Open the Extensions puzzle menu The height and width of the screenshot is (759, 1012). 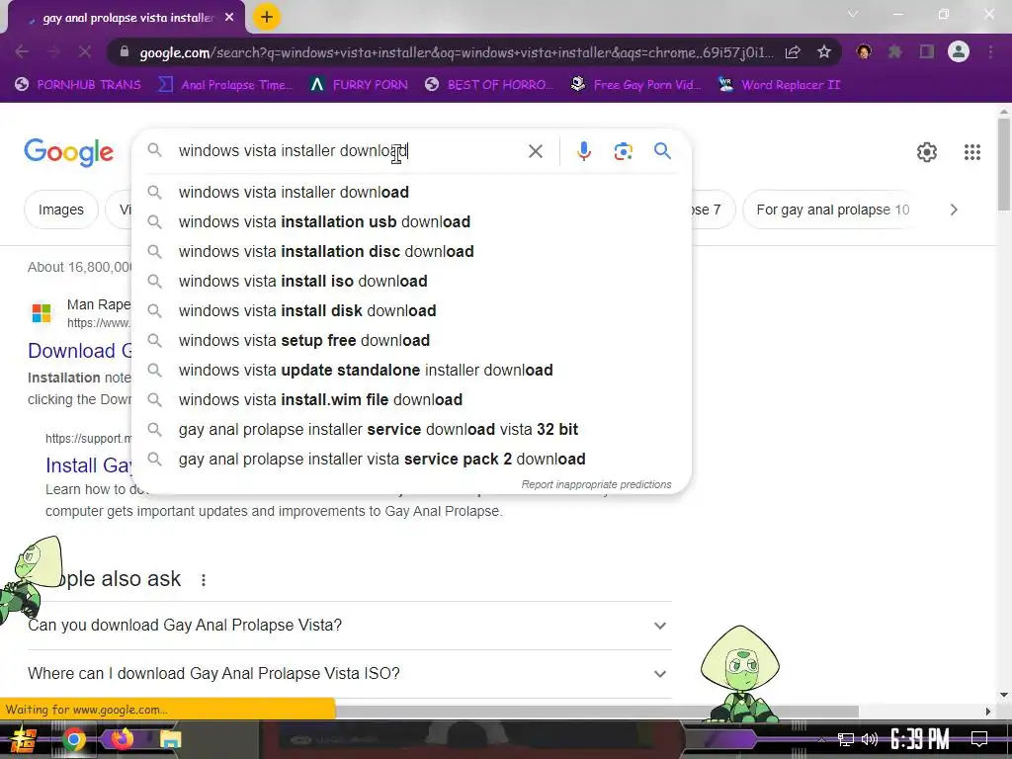pos(895,51)
